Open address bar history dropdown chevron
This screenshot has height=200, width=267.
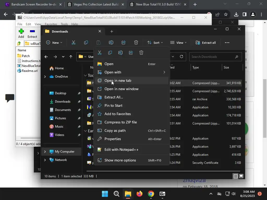tap(173, 57)
